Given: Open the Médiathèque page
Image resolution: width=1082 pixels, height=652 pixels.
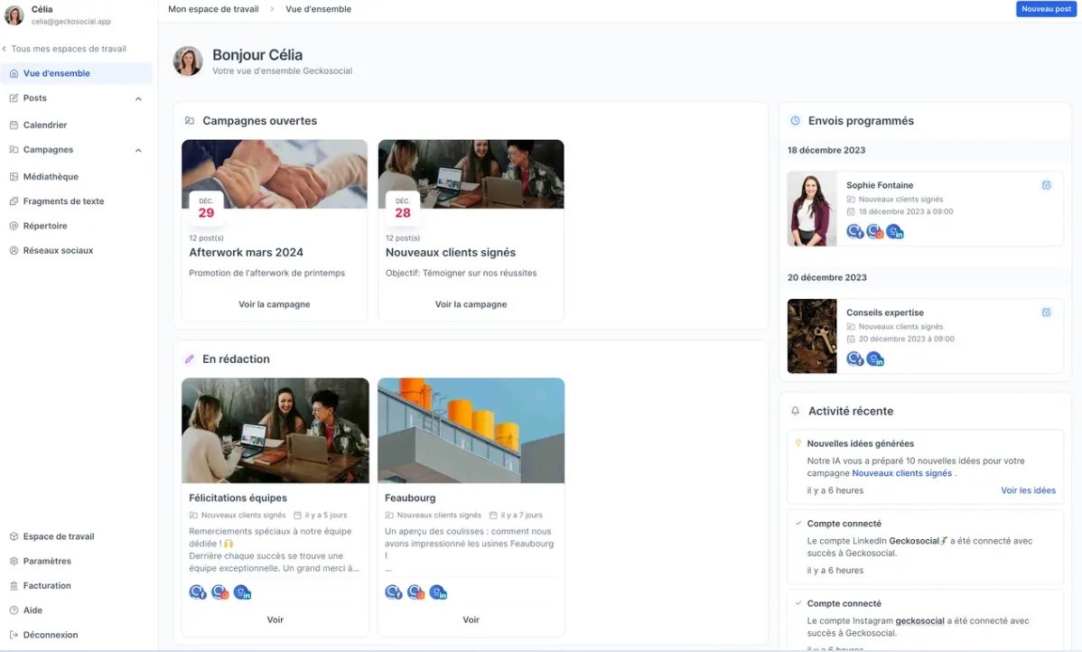Looking at the screenshot, I should click(x=51, y=177).
